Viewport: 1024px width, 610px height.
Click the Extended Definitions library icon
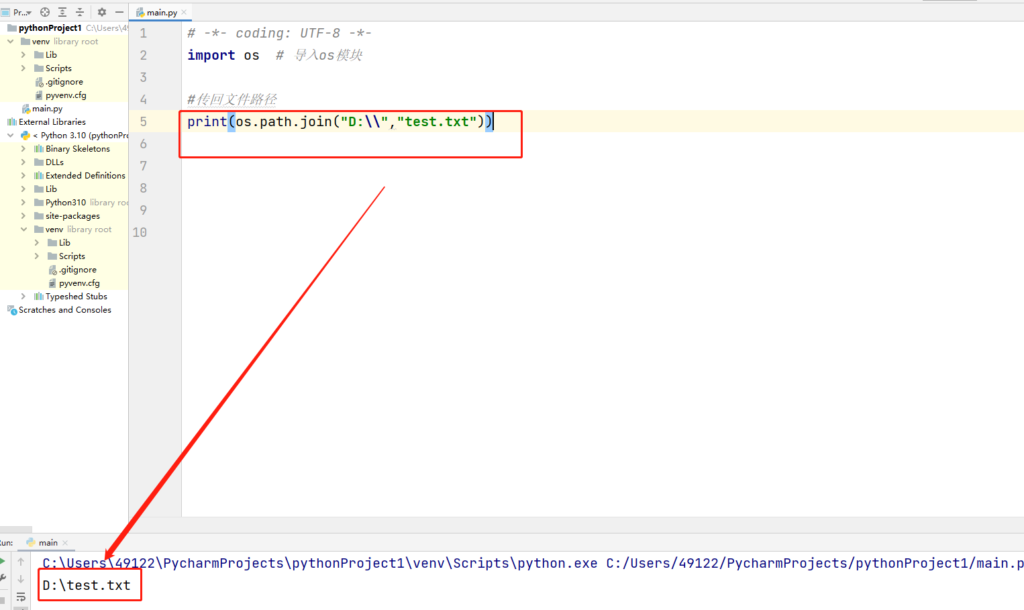pos(39,175)
